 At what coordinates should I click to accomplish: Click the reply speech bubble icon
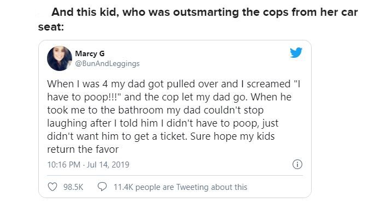(102, 187)
